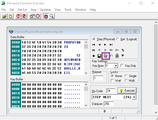
Task: Open the Get Ext menu
Action: (x=22, y=10)
